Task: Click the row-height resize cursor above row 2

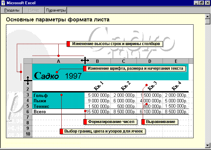Action: pyautogui.click(x=28, y=81)
